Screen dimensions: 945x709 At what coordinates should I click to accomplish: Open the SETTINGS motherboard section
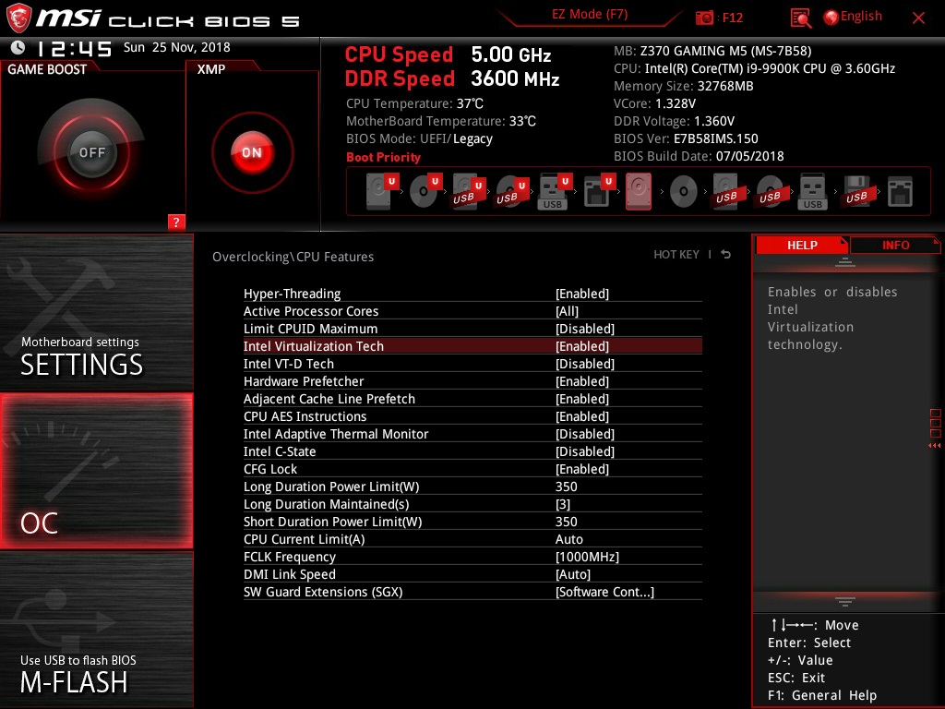96,313
